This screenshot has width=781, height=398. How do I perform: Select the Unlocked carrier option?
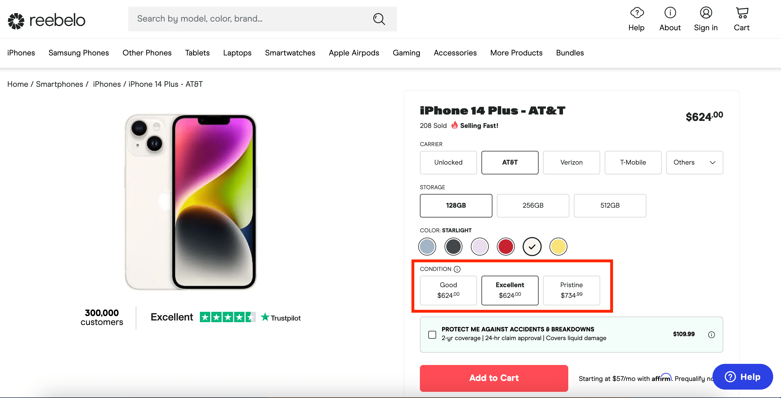[448, 162]
